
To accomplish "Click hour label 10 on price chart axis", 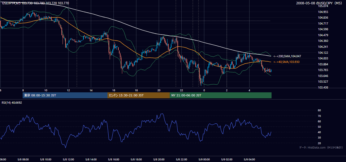I will point(46,90).
